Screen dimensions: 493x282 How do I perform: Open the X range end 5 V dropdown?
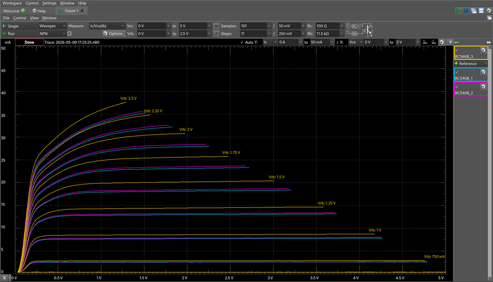click(408, 42)
